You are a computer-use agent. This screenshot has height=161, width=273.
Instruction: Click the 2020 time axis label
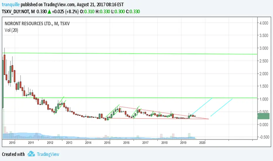click(x=202, y=143)
